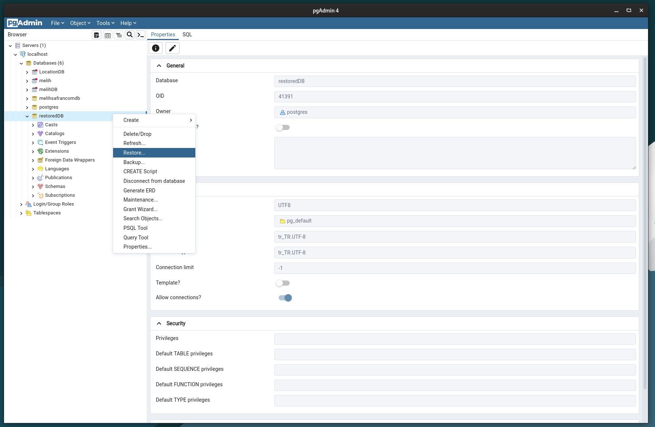Open the Tools menu
The width and height of the screenshot is (655, 427).
pos(106,23)
